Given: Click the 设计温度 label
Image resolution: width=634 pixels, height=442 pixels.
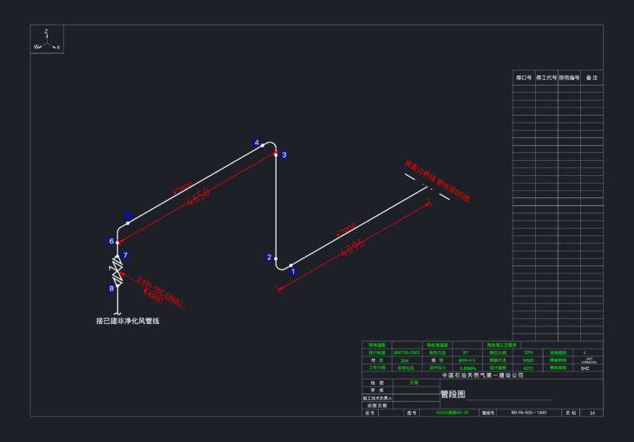Looking at the screenshot, I should [x=498, y=368].
